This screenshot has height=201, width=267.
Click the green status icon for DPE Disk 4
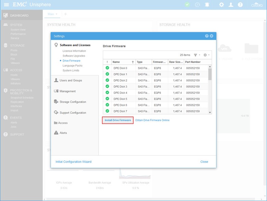[x=107, y=92]
